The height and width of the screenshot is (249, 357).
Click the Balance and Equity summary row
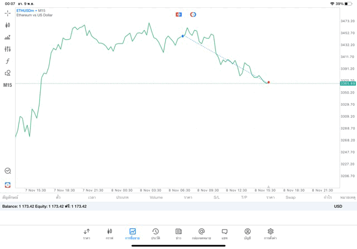tap(45, 206)
